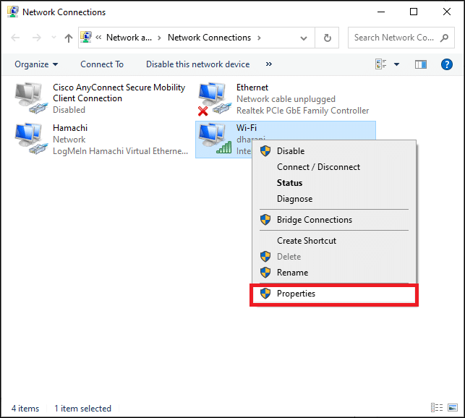465x418 pixels.
Task: Go up one folder level
Action: [x=69, y=38]
